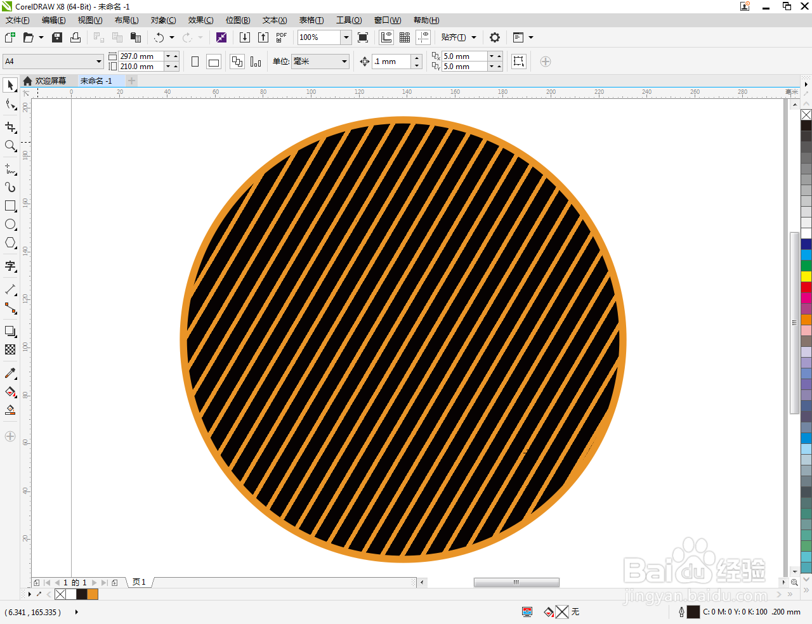The height and width of the screenshot is (624, 812).
Task: Select the Freehand drawing tool
Action: [x=10, y=169]
